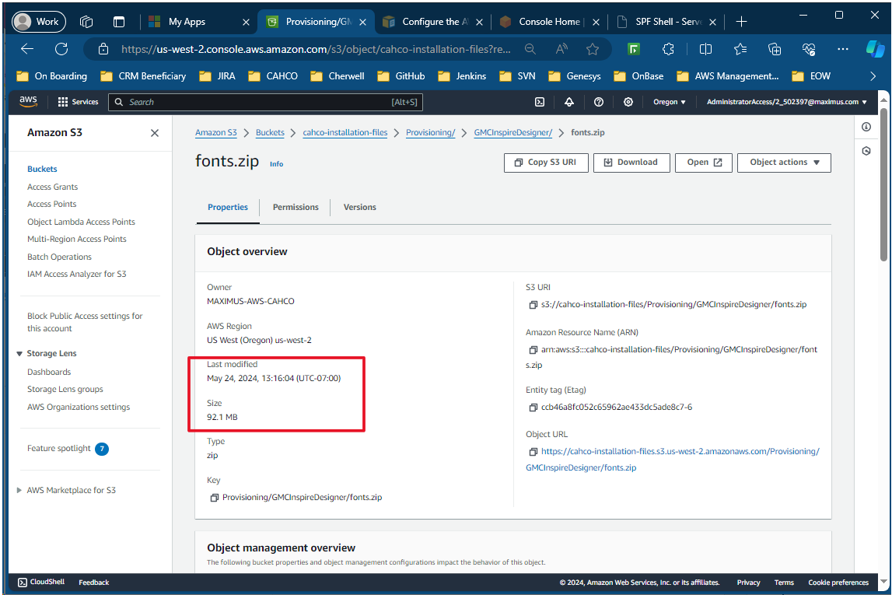Screen dimensions: 892x595
Task: Open the AWS help question mark icon
Action: tap(599, 102)
